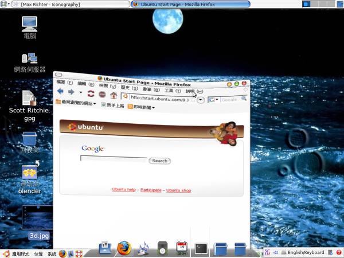Open the music notes player dock icon
The height and width of the screenshot is (258, 344).
pos(143,248)
